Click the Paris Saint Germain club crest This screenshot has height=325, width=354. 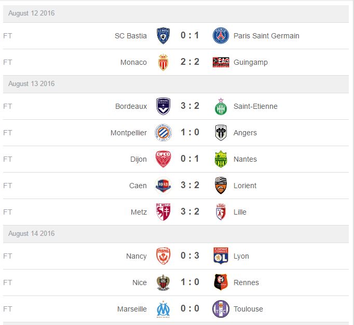pos(221,36)
